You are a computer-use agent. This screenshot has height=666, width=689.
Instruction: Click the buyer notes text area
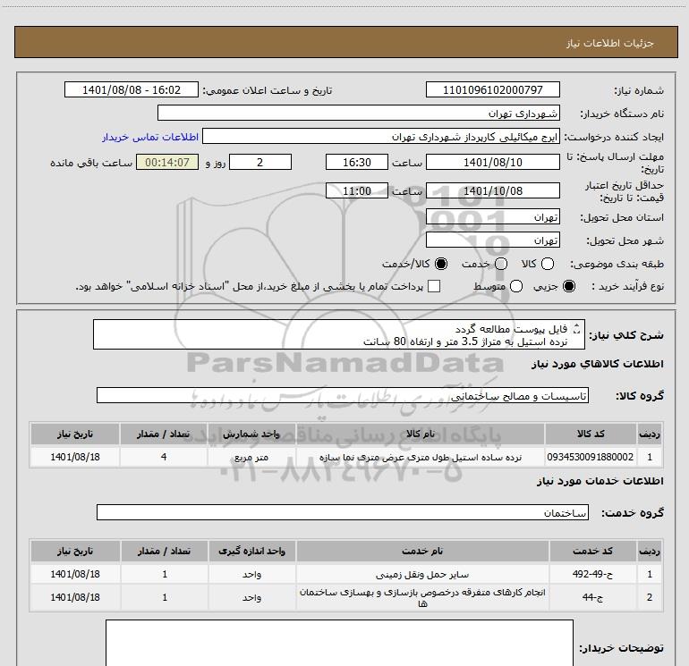coord(339,643)
